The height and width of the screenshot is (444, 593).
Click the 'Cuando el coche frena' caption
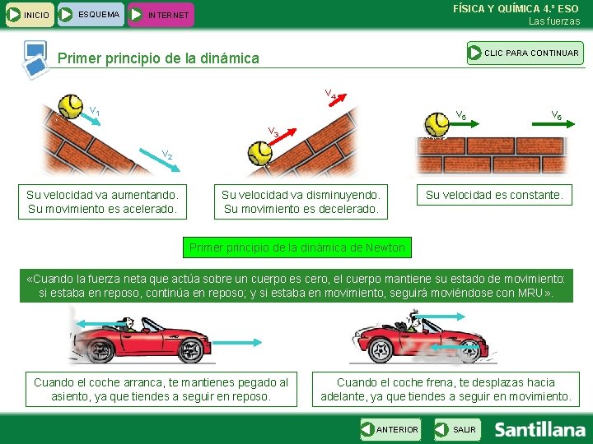tap(446, 389)
